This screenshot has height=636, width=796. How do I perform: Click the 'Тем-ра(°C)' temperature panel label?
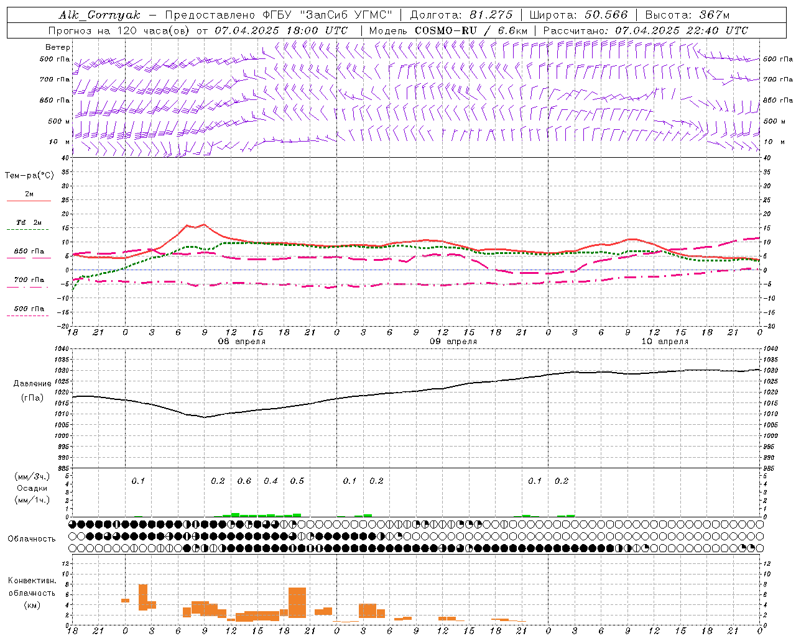[x=29, y=176]
